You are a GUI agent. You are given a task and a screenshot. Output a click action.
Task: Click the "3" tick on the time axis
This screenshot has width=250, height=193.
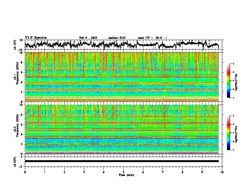[84, 172]
